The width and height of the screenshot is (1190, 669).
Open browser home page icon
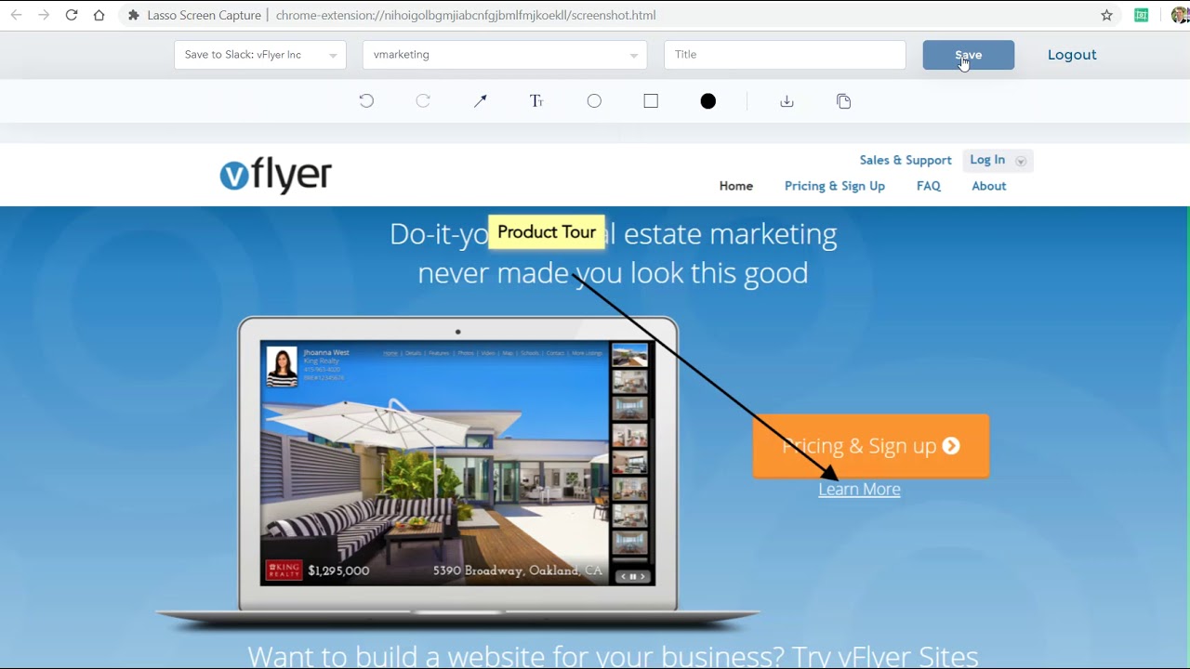(99, 15)
